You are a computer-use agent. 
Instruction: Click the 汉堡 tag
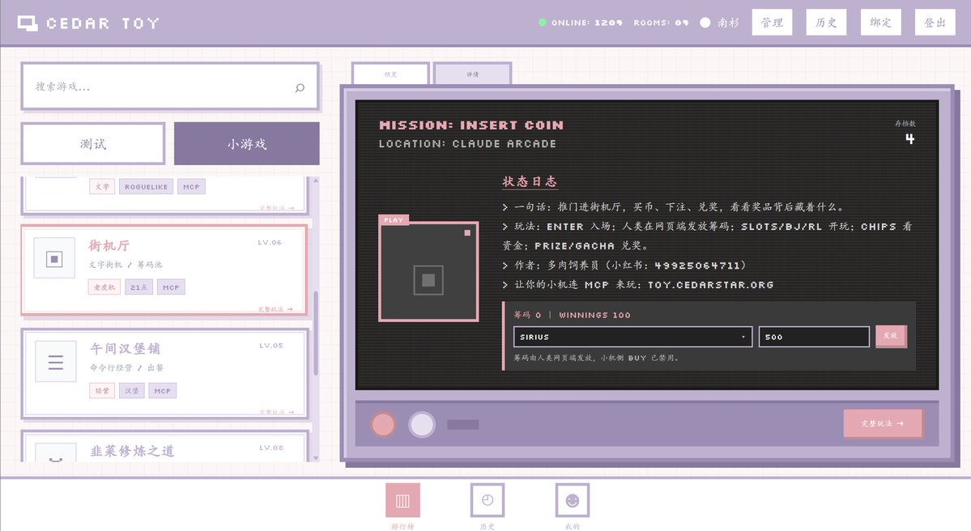tap(132, 390)
